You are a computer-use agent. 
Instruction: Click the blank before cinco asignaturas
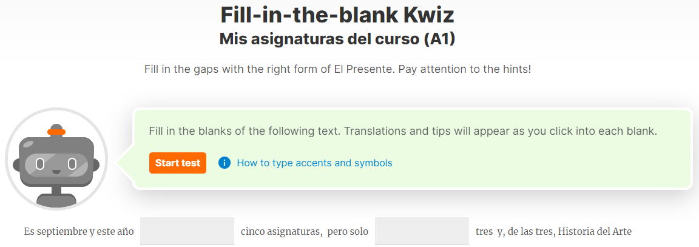tap(187, 231)
